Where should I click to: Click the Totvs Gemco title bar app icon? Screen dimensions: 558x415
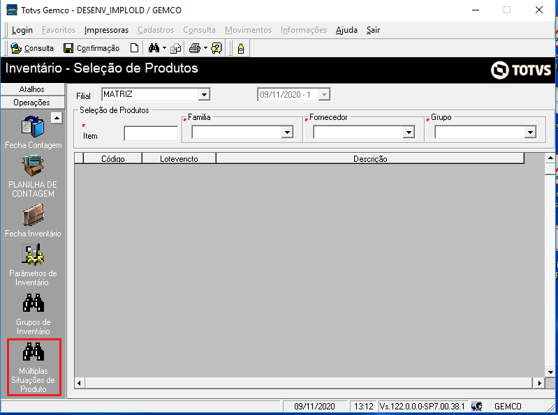[11, 10]
